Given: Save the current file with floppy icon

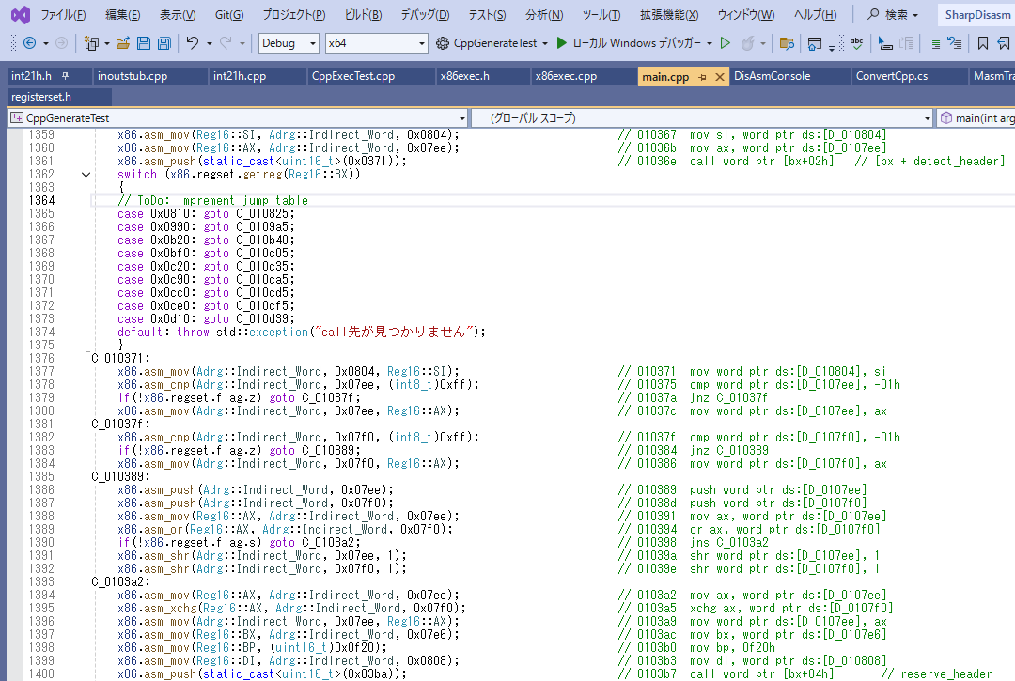Looking at the screenshot, I should [x=144, y=43].
